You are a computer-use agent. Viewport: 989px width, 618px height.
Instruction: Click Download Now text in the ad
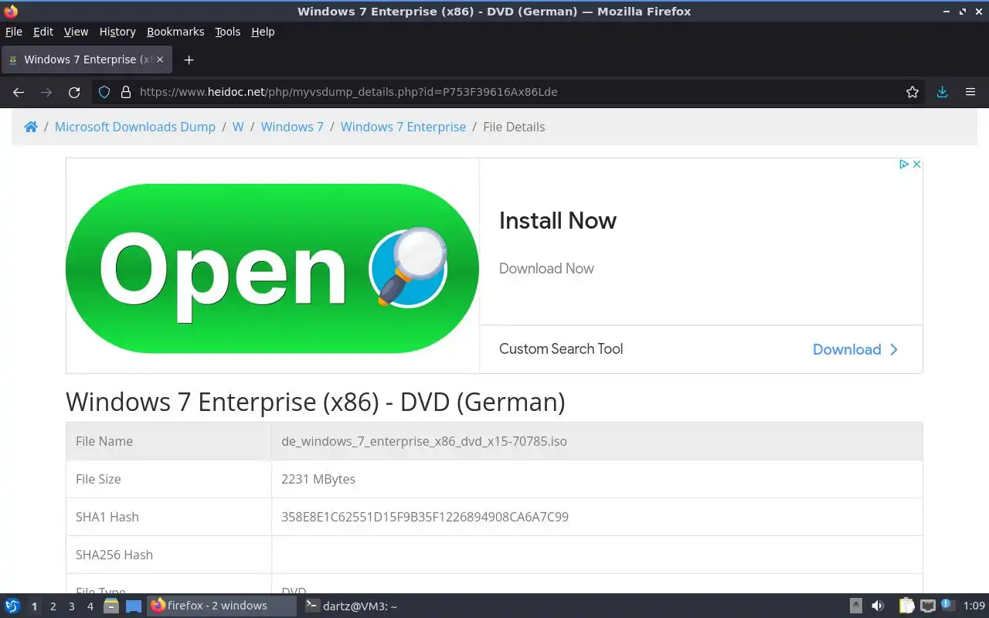pyautogui.click(x=546, y=269)
